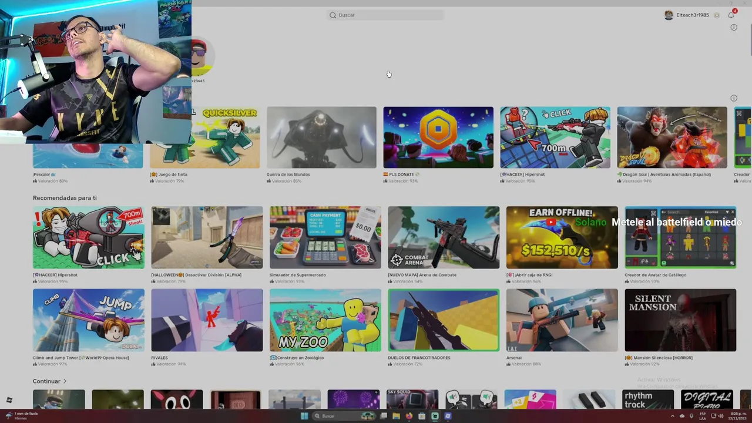Click the 'RIVALES' title text
Image resolution: width=752 pixels, height=423 pixels.
point(159,358)
